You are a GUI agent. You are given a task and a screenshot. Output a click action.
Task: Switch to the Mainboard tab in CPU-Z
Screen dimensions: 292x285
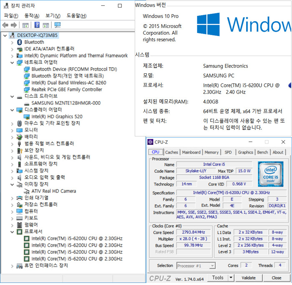(191, 152)
